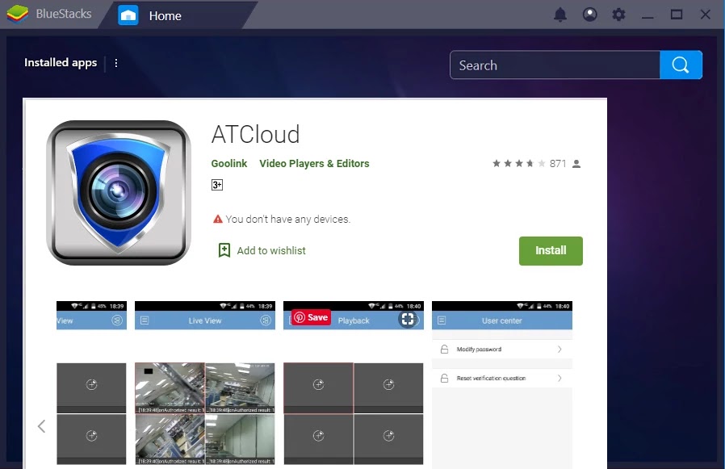The image size is (725, 469).
Task: Install the ATCloud app
Action: 551,251
